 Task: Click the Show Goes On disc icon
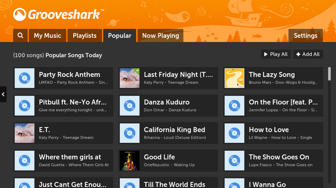(x=234, y=160)
